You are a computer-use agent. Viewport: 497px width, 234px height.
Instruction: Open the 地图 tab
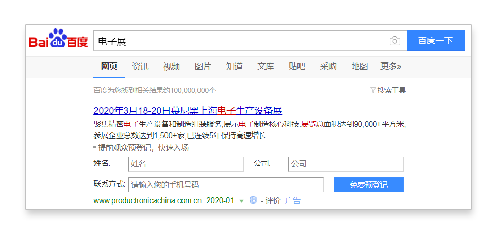pyautogui.click(x=359, y=66)
